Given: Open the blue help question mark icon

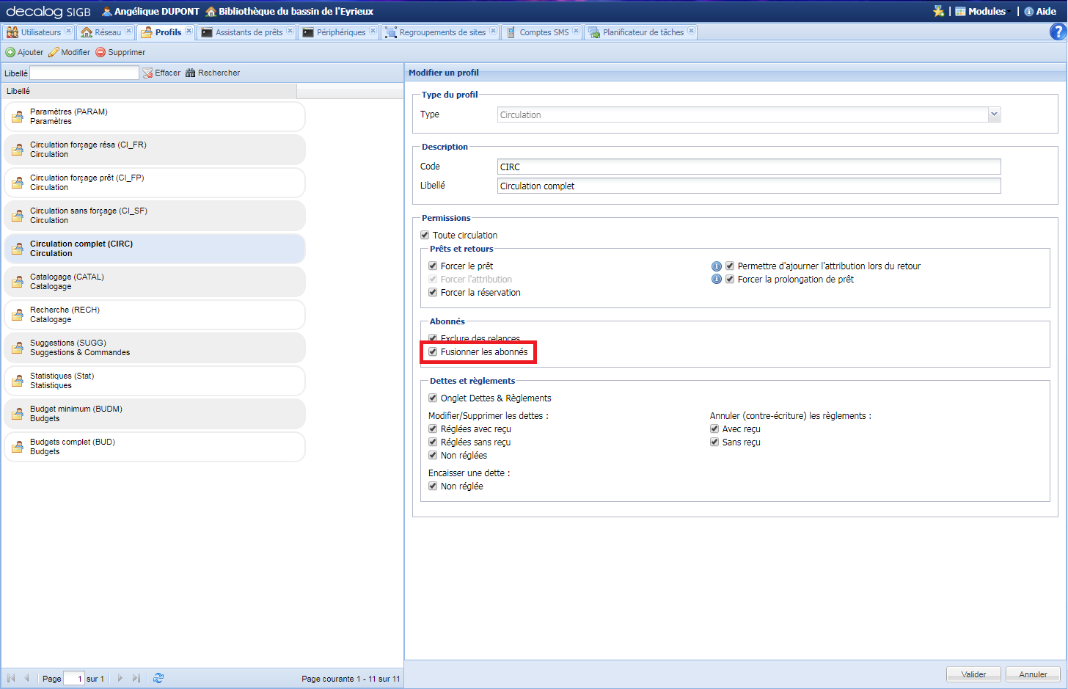Looking at the screenshot, I should (x=1058, y=32).
